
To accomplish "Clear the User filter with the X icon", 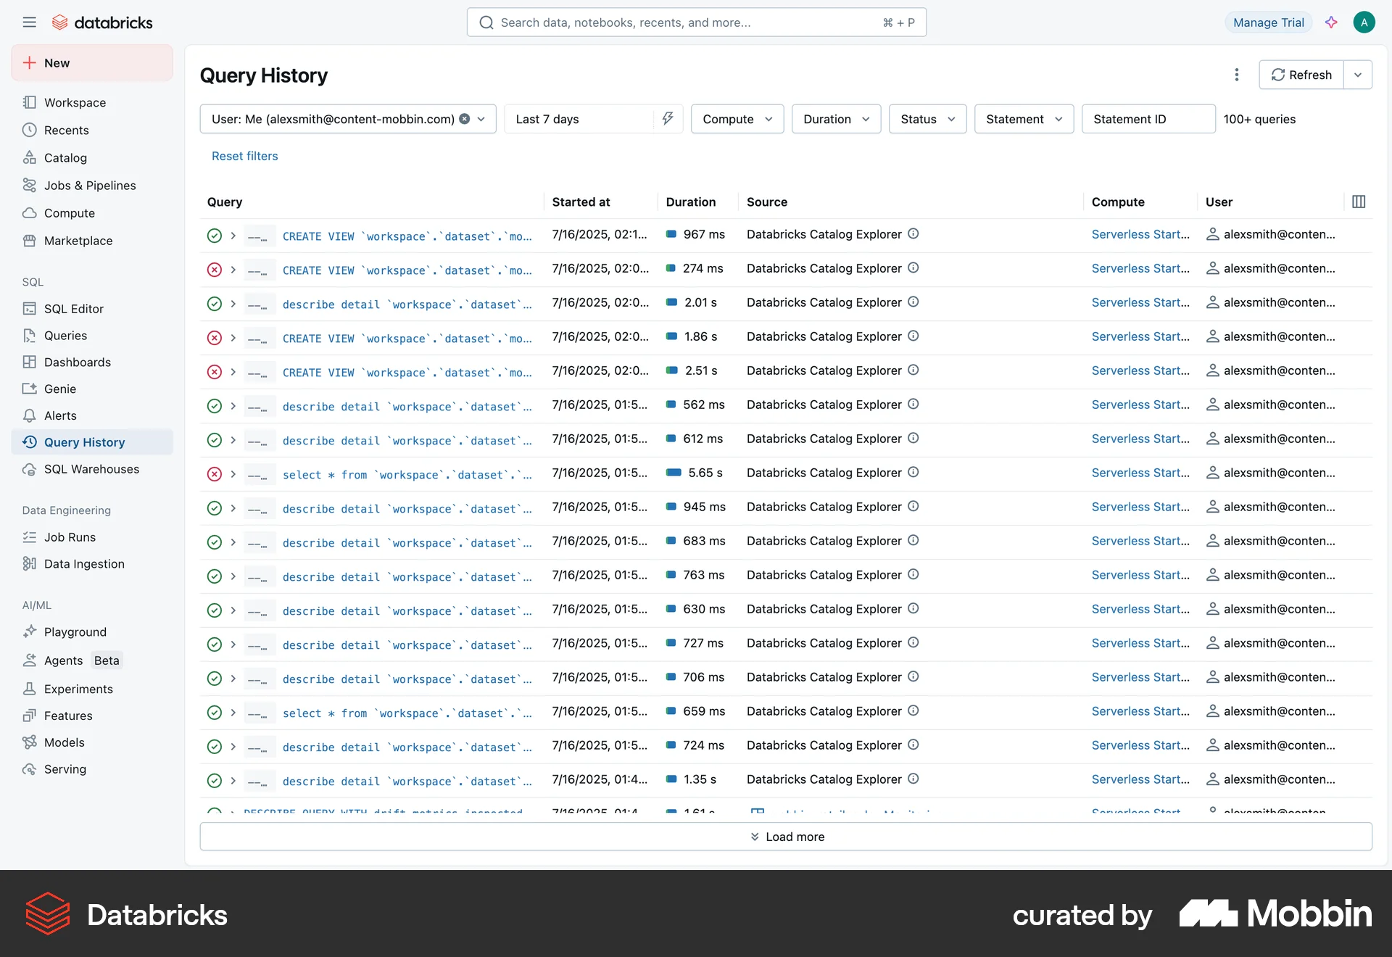I will point(465,119).
